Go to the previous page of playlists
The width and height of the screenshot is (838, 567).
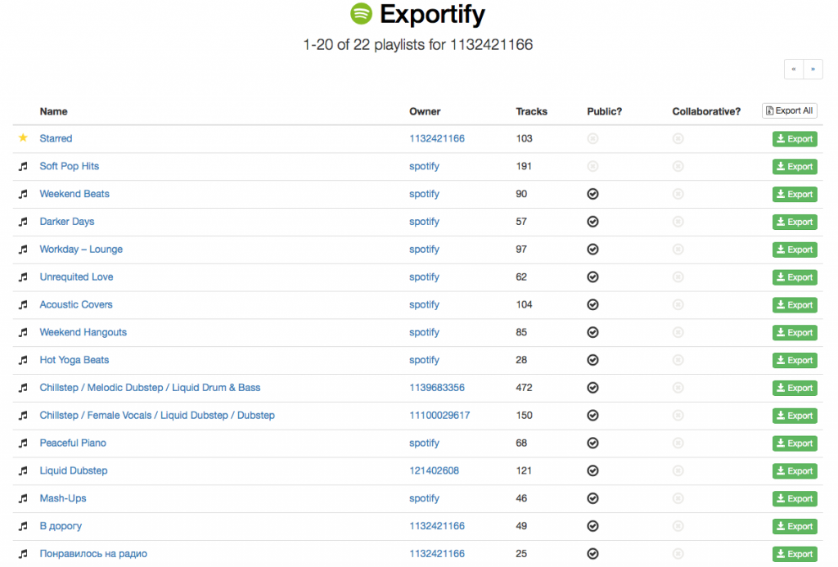click(794, 70)
